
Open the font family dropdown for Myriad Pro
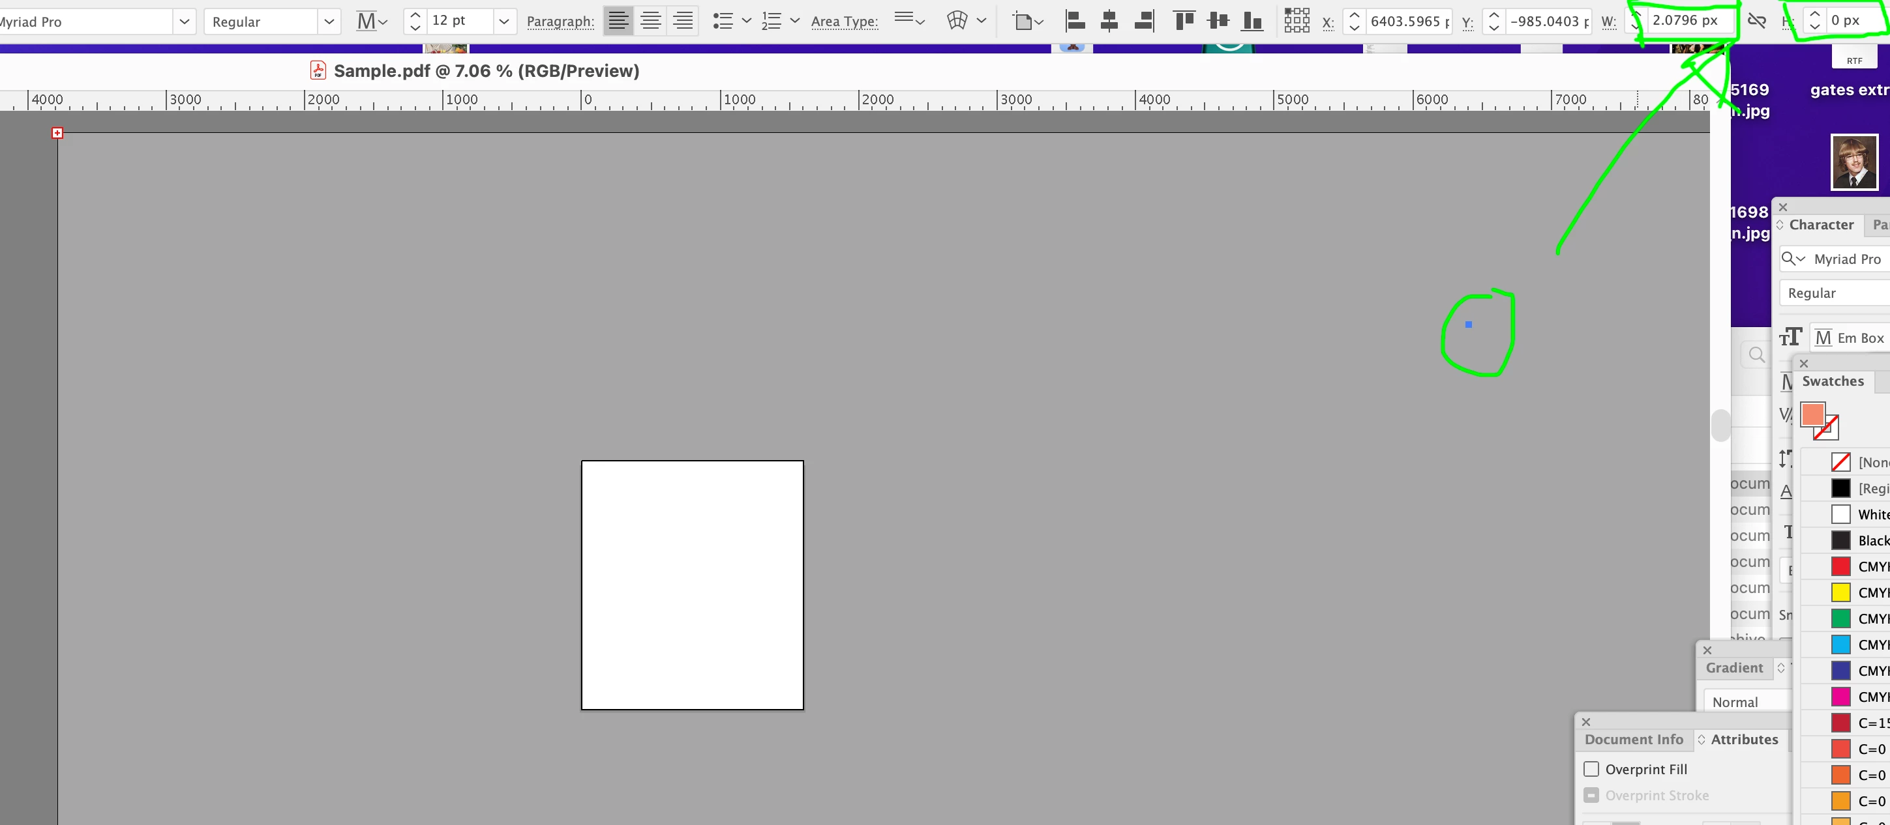pos(184,22)
